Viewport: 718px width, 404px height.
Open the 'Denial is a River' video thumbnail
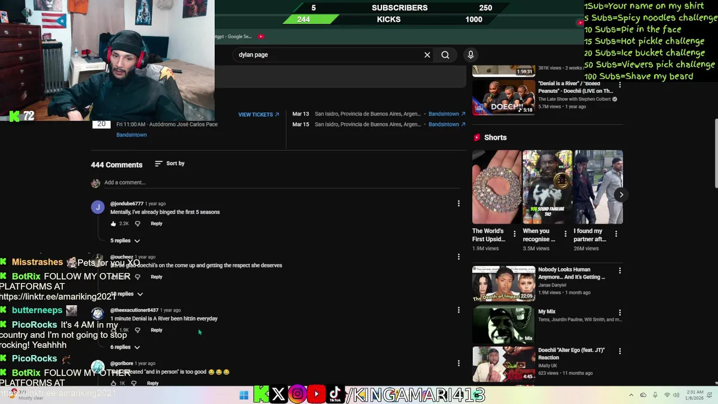tap(503, 97)
